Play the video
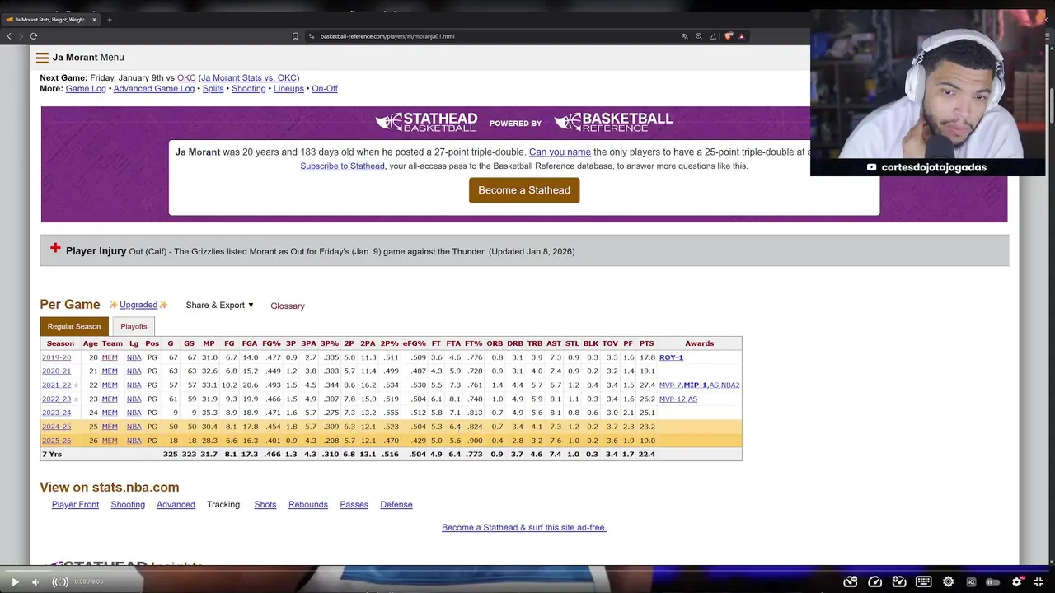The width and height of the screenshot is (1055, 593). [x=15, y=582]
